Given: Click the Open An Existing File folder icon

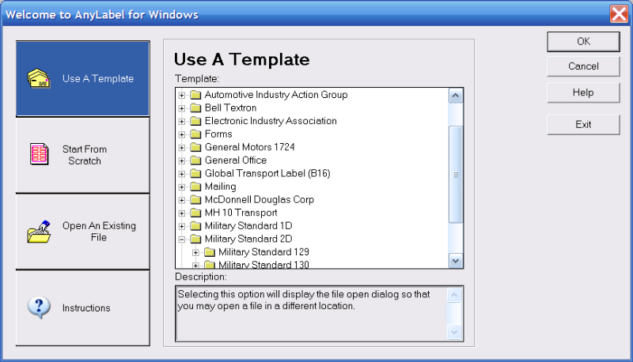Looking at the screenshot, I should (39, 232).
